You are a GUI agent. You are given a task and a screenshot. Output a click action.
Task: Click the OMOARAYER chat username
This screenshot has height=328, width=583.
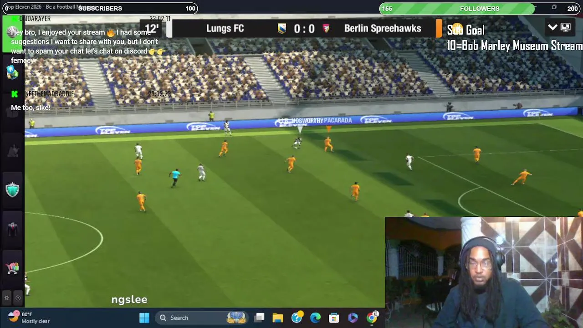tap(35, 19)
